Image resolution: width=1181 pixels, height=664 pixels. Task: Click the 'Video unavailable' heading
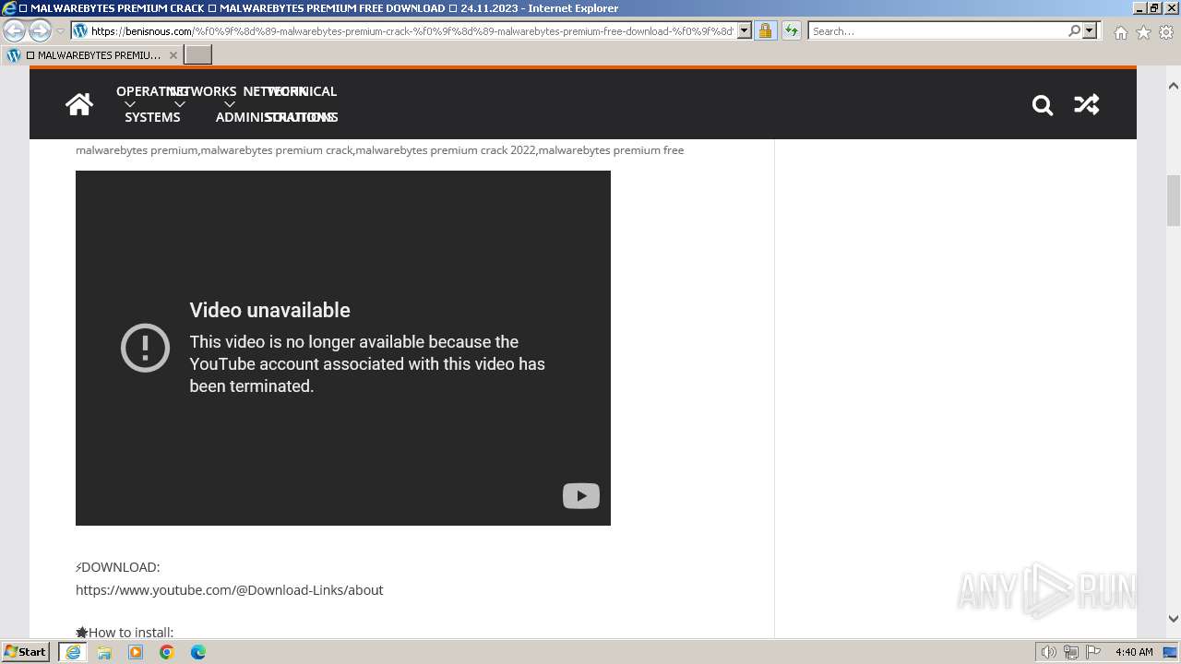(269, 310)
